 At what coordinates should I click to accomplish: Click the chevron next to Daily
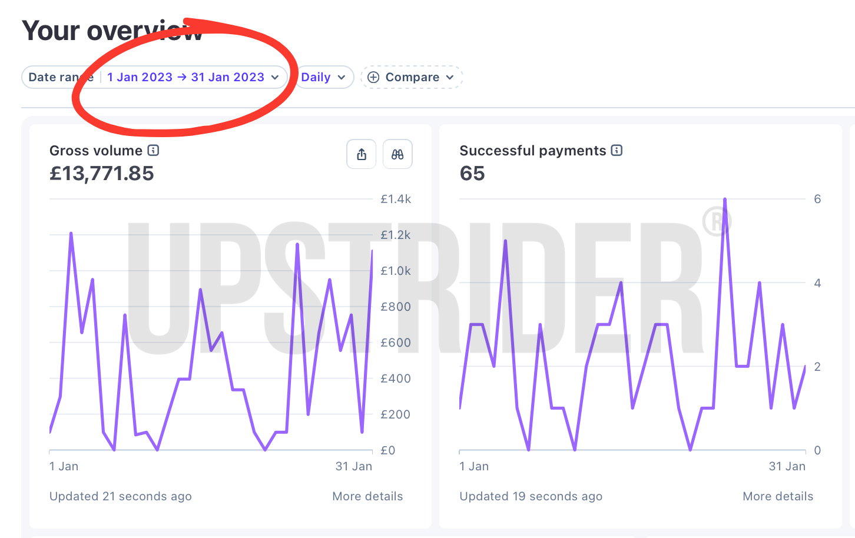pos(342,78)
